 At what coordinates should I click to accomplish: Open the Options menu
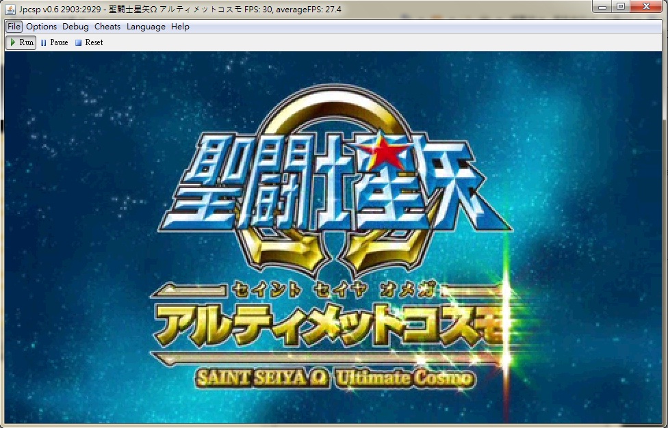(41, 27)
